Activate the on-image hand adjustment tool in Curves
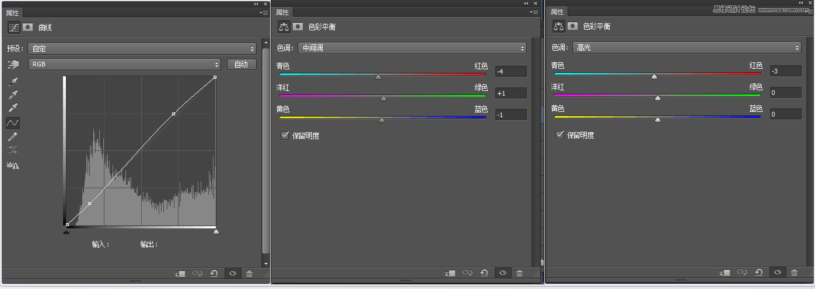815x289 pixels. [13, 64]
